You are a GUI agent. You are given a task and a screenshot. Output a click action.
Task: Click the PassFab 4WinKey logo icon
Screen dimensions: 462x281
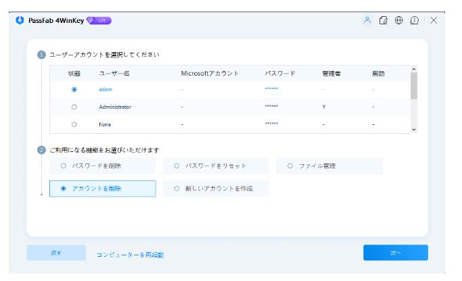(20, 20)
